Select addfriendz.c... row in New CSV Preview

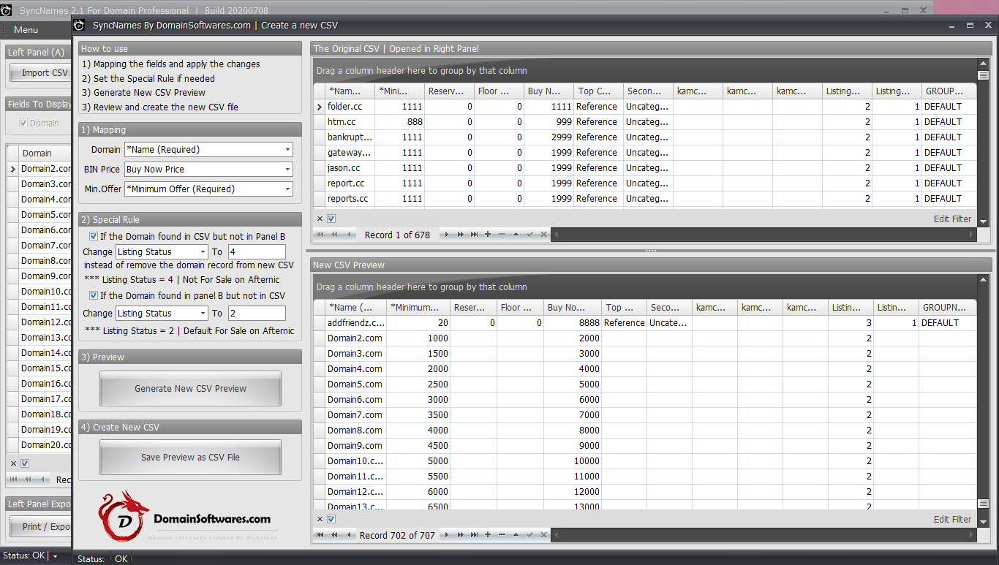pos(645,323)
